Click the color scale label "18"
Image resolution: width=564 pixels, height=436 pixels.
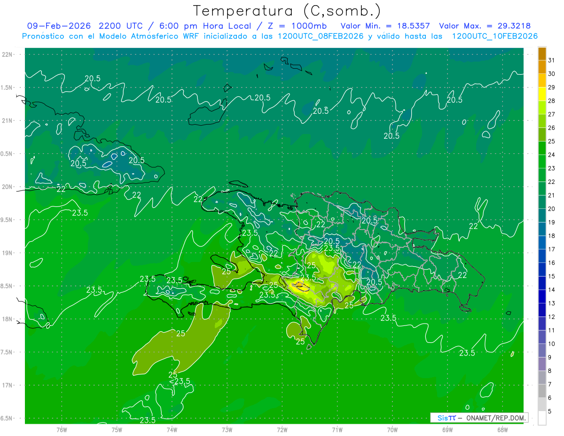[x=552, y=236]
